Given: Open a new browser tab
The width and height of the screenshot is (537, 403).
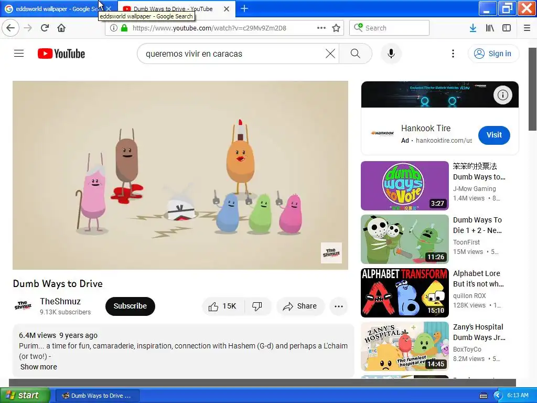Looking at the screenshot, I should [244, 8].
